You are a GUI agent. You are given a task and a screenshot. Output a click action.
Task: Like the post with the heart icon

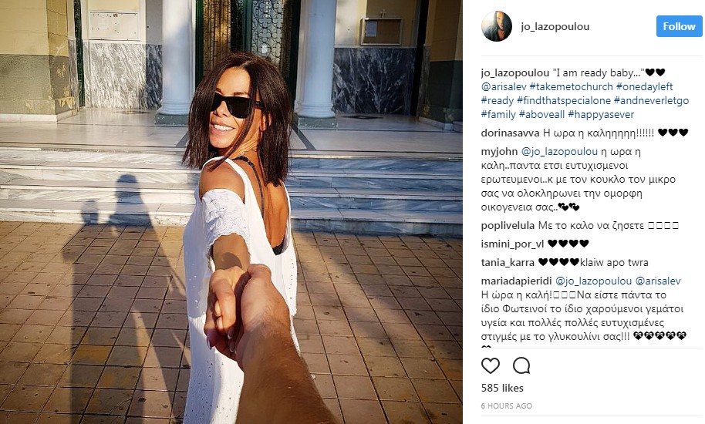490,365
